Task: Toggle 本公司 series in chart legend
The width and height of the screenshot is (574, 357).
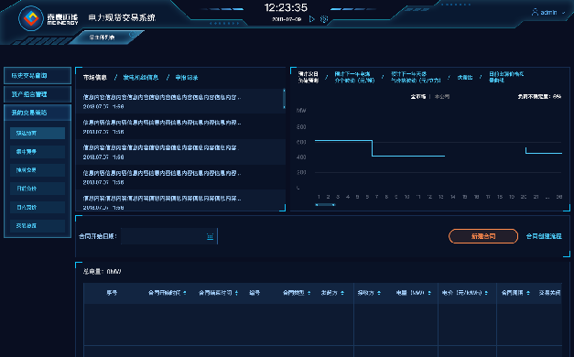Action: click(442, 97)
